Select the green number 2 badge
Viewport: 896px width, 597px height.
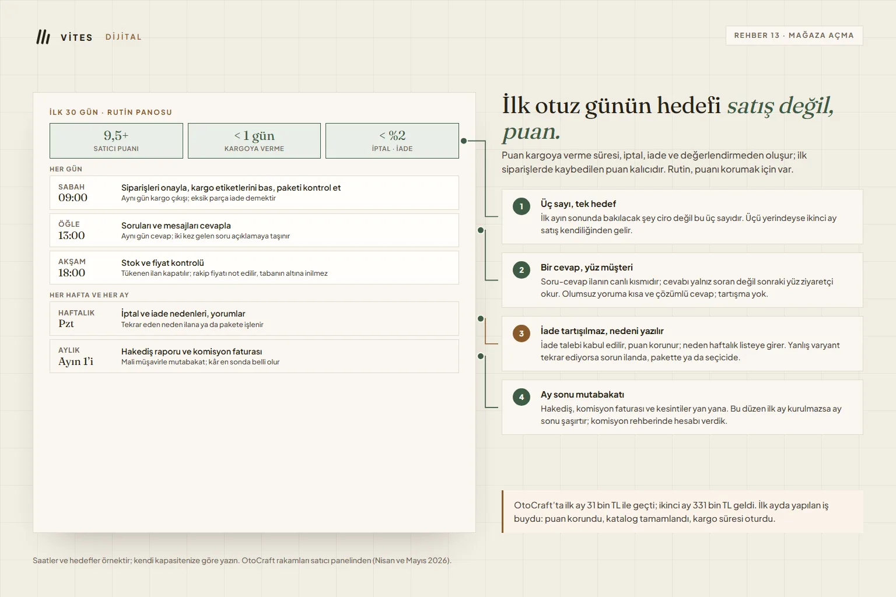coord(521,270)
